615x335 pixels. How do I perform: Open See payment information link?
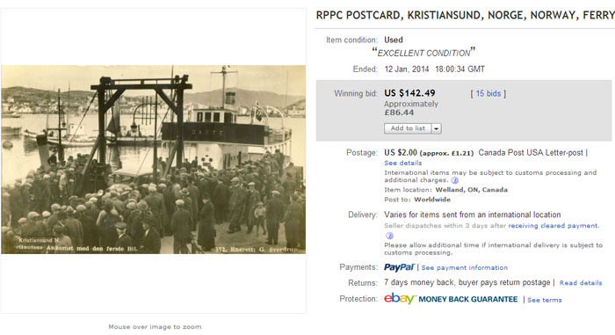coord(465,268)
